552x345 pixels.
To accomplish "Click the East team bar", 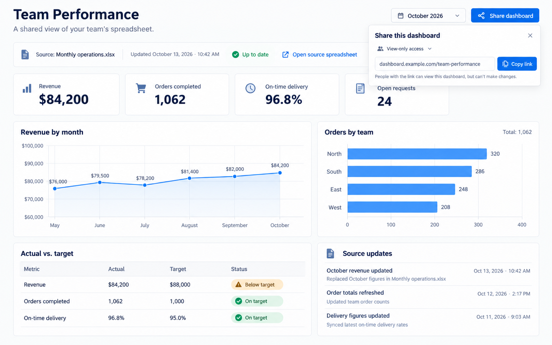I will tap(401, 189).
